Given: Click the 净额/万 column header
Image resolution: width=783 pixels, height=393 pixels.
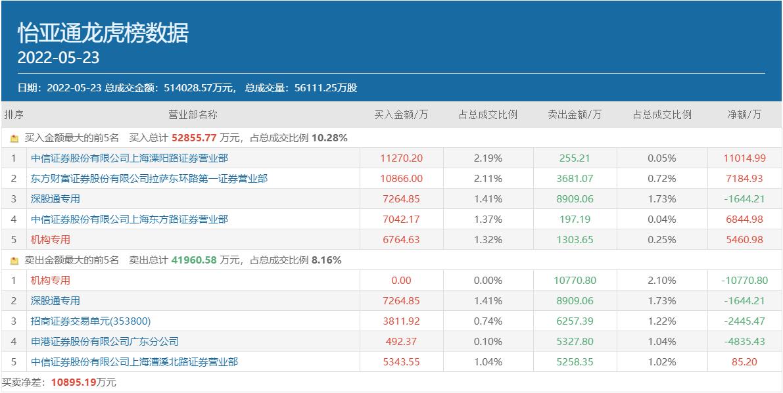Looking at the screenshot, I should click(744, 115).
